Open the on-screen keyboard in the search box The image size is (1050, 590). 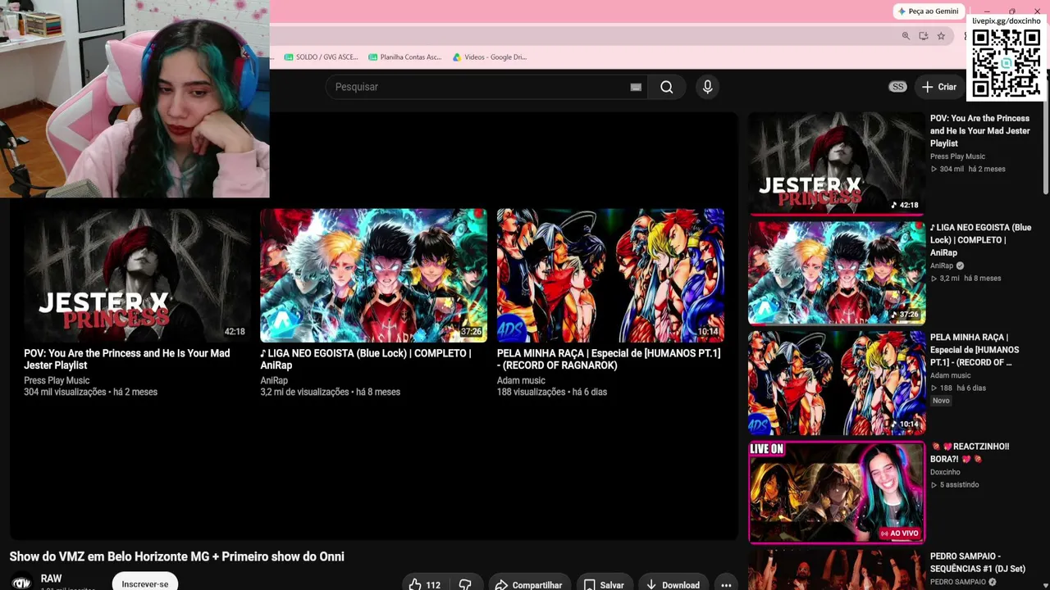(x=636, y=87)
